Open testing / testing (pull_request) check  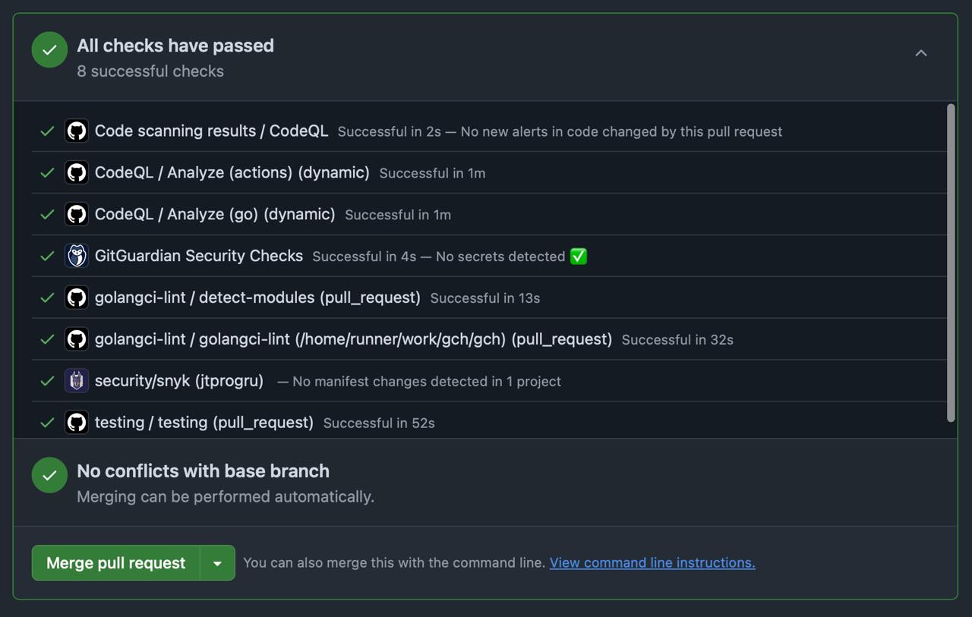[x=204, y=422]
